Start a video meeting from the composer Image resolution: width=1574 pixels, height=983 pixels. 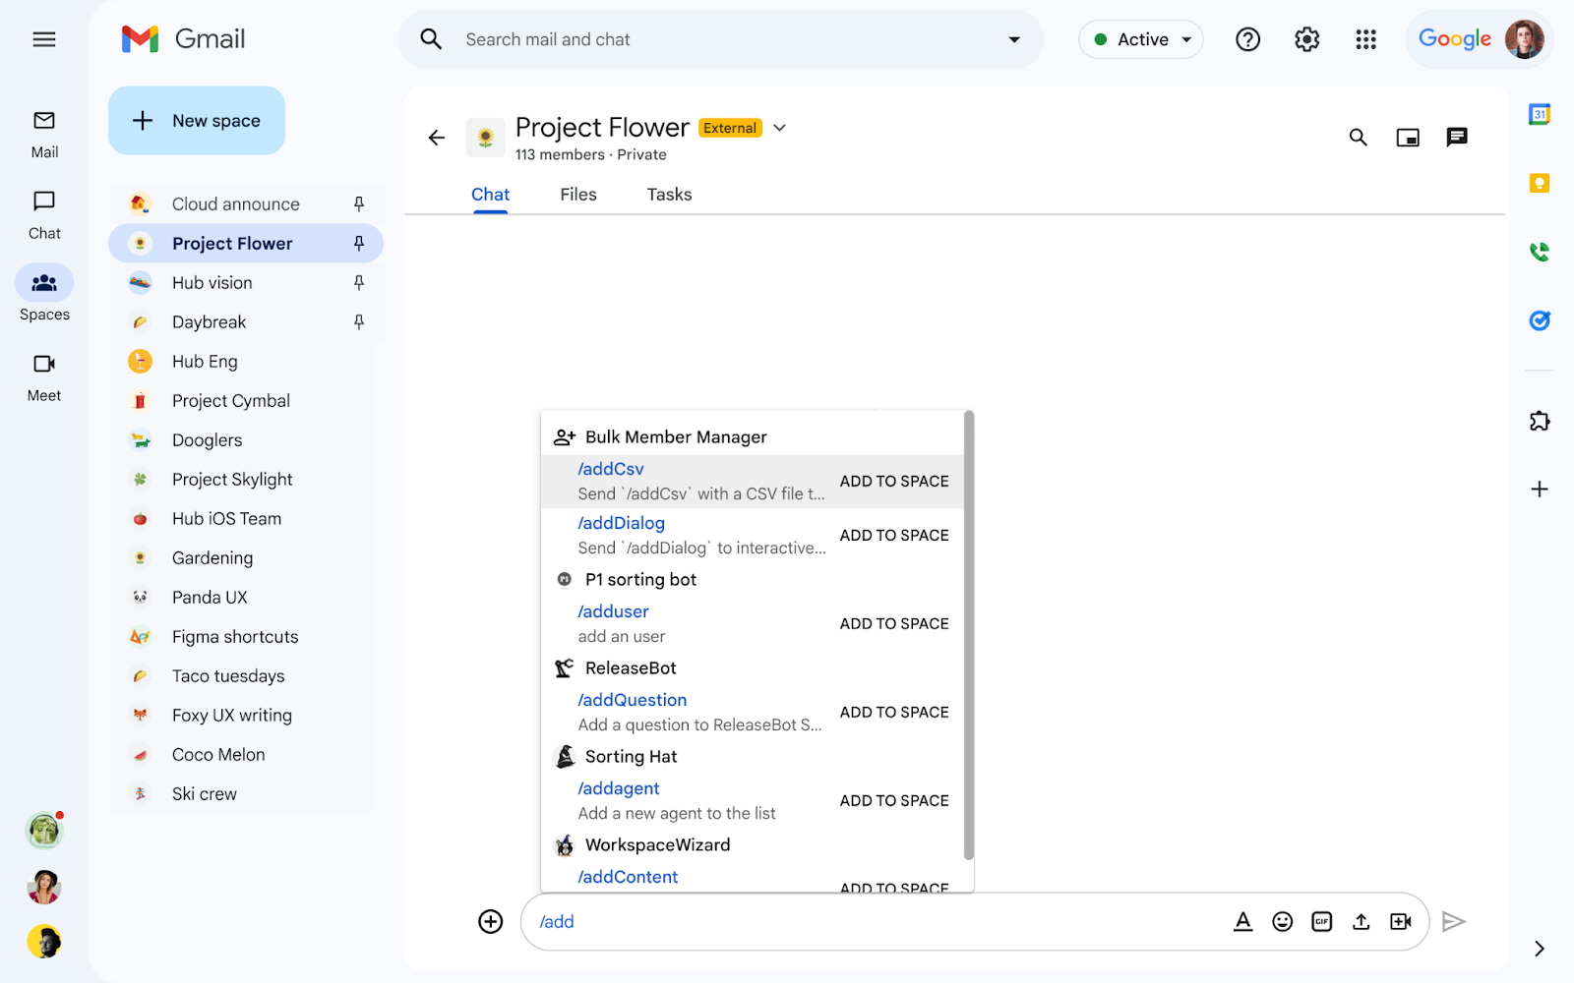click(1400, 921)
